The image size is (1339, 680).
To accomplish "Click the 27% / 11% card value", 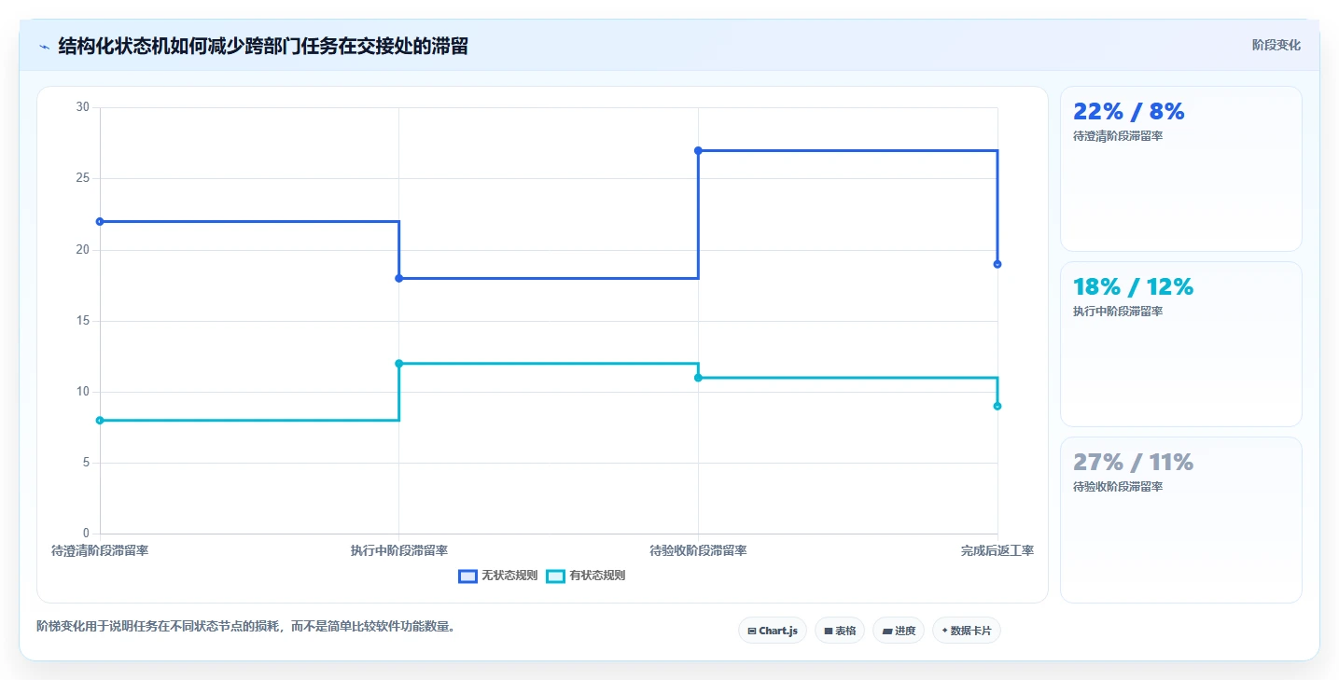I will 1133,463.
